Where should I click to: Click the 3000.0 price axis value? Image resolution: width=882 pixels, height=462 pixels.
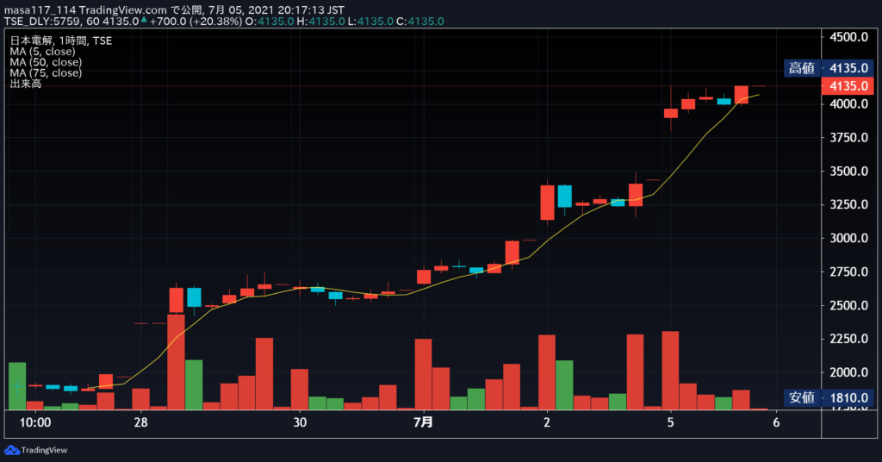pos(848,239)
